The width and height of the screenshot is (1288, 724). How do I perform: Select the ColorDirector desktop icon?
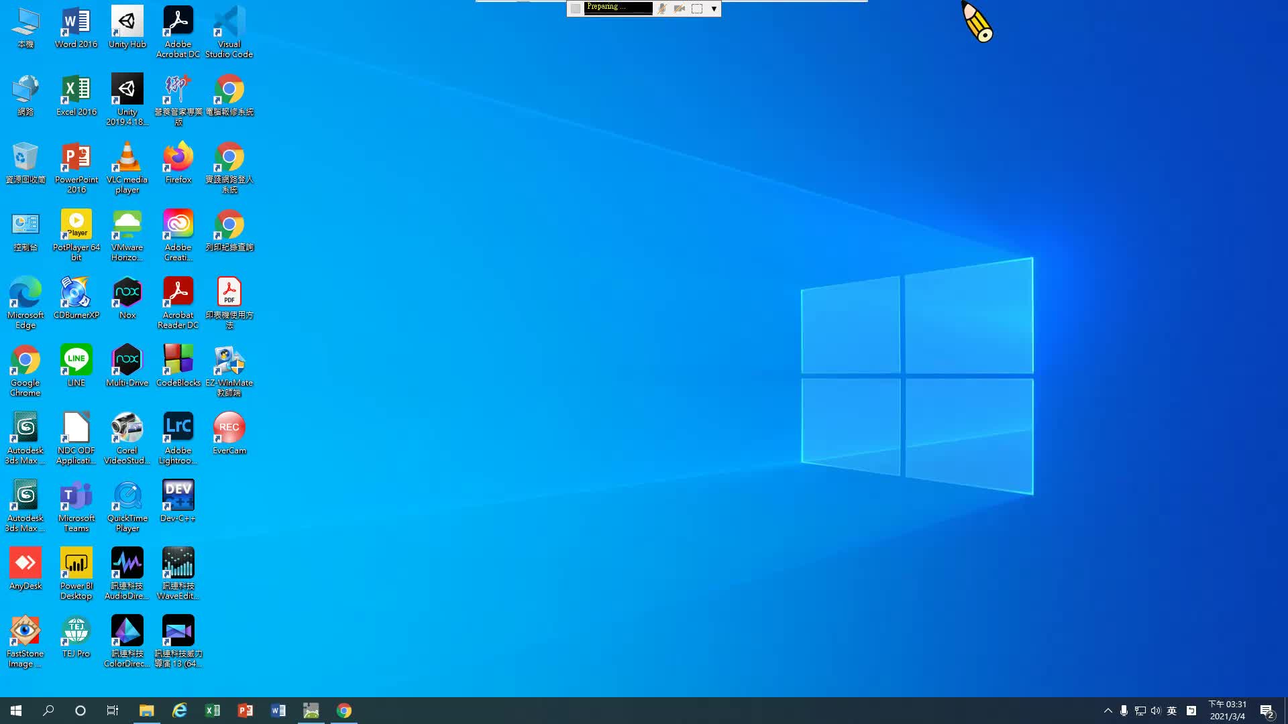click(127, 642)
